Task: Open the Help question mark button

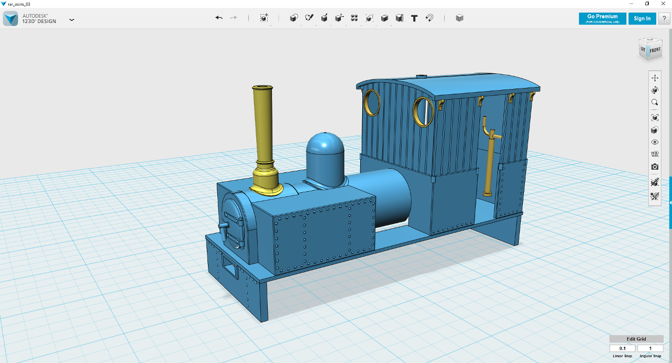Action: pyautogui.click(x=664, y=18)
